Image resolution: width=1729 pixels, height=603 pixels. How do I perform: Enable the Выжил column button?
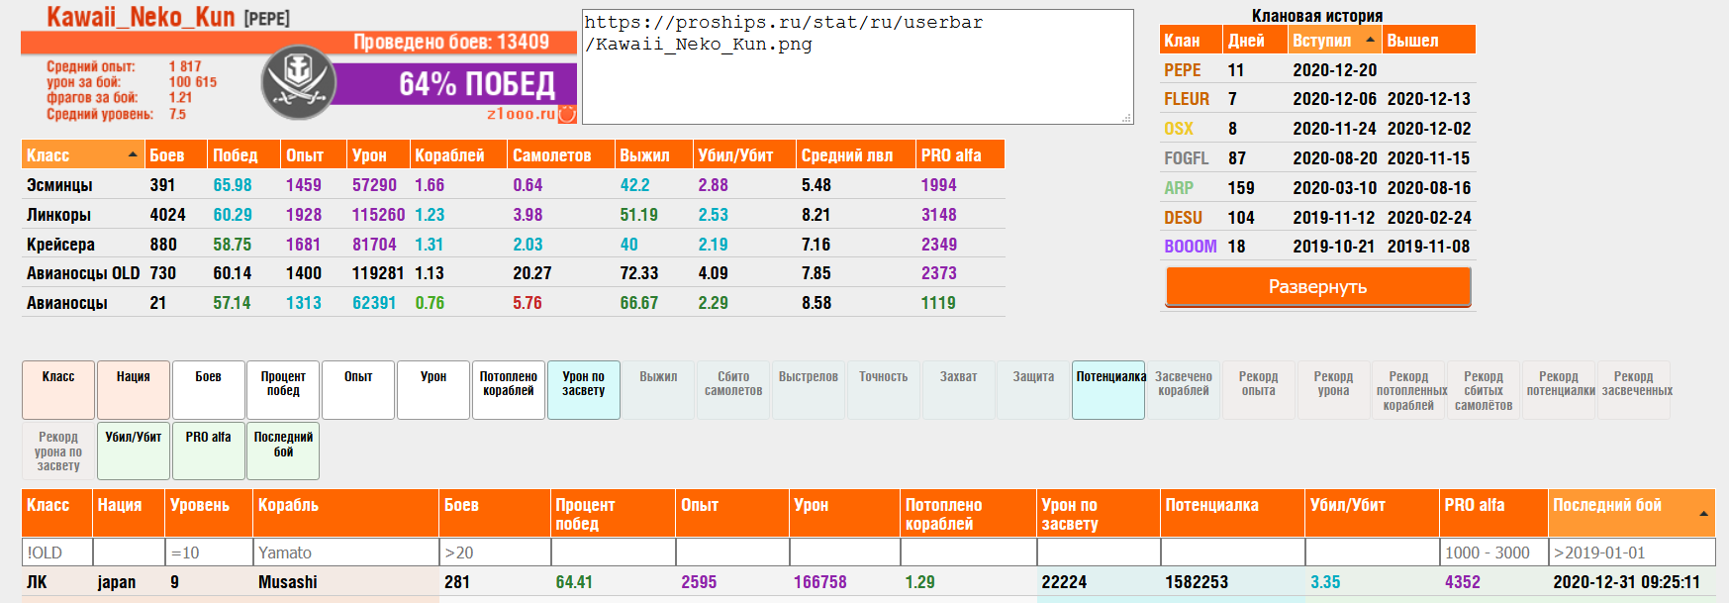tap(658, 390)
